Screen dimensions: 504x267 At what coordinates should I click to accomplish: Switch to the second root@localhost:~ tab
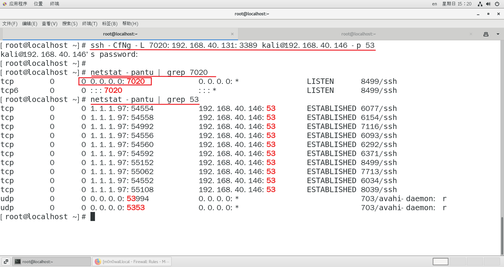(358, 34)
